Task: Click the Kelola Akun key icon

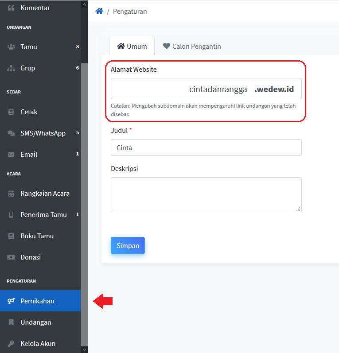Action: click(x=11, y=344)
